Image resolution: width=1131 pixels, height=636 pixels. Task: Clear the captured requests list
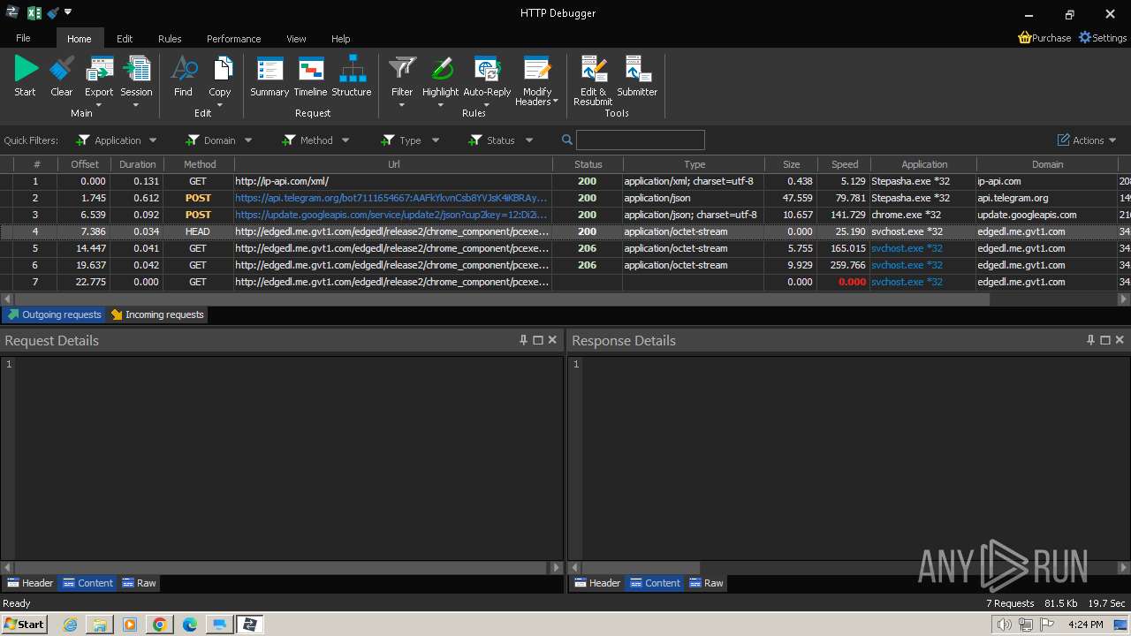[x=62, y=69]
